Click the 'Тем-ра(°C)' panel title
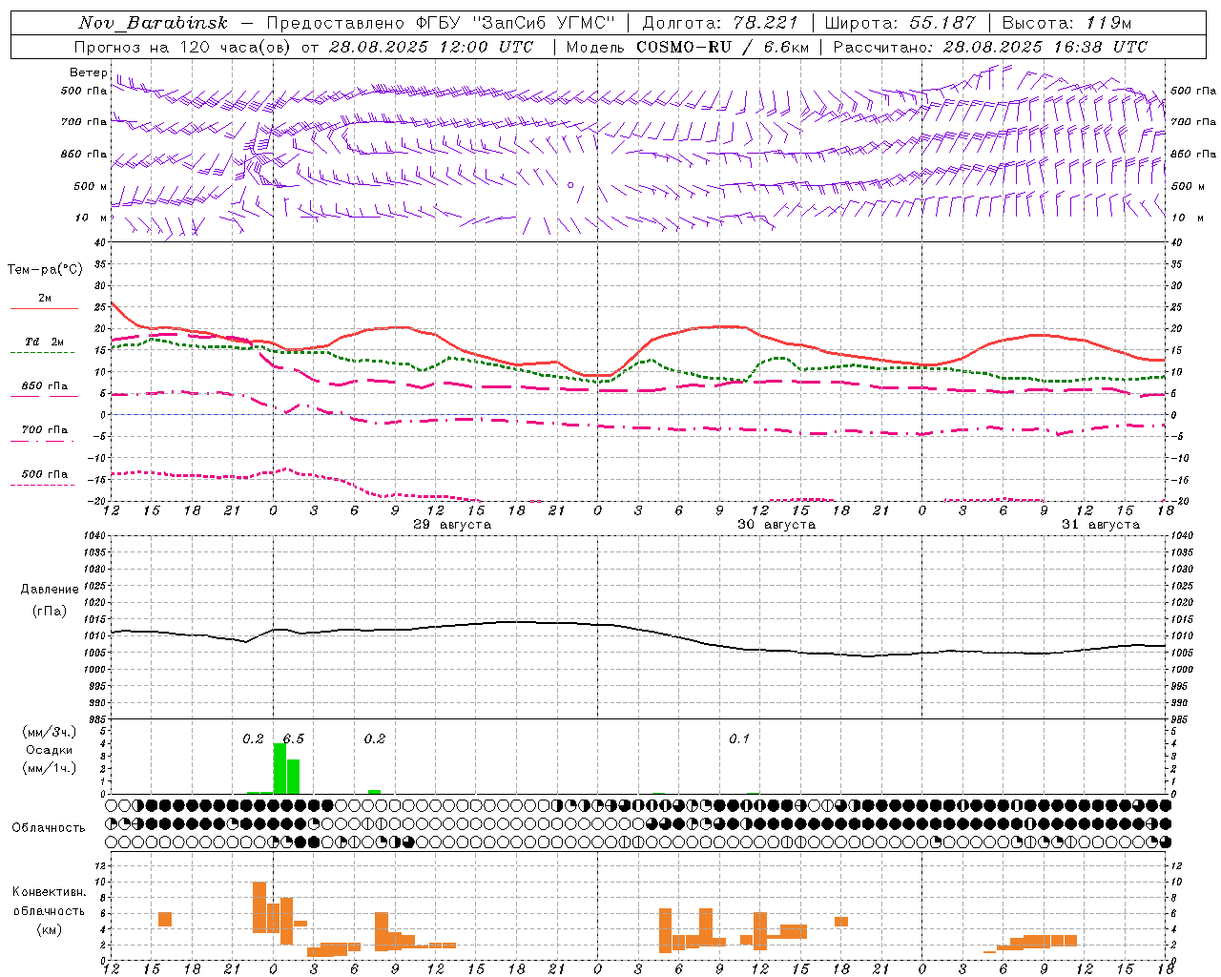The height and width of the screenshot is (977, 1221). coord(45,270)
